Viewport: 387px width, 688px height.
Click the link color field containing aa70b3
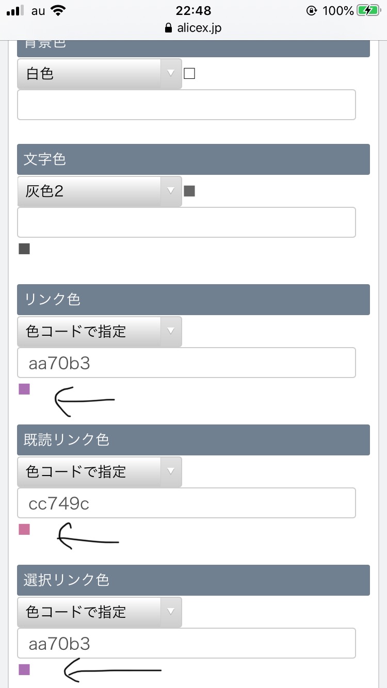tap(186, 363)
